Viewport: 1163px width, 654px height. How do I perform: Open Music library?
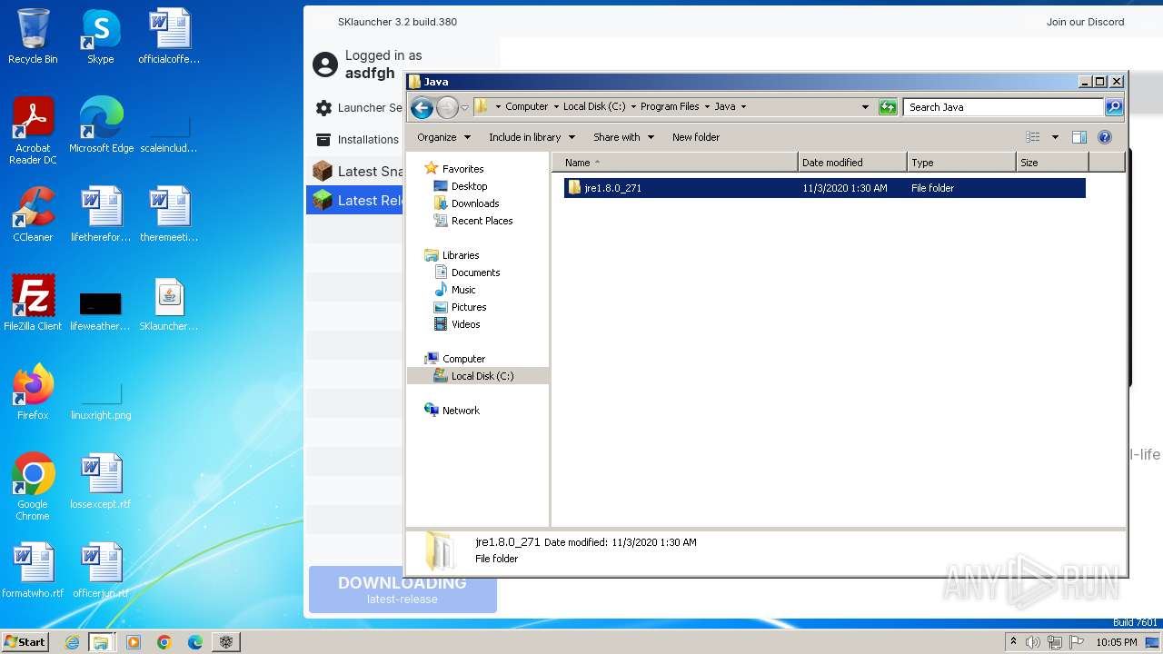pyautogui.click(x=463, y=290)
